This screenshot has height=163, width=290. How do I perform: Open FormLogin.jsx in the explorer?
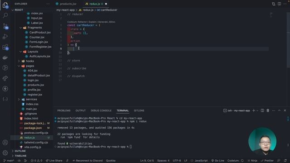pos(39,42)
